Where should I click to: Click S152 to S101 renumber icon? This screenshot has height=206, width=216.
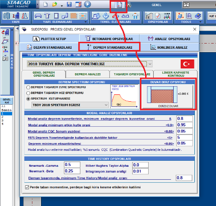tap(5, 49)
